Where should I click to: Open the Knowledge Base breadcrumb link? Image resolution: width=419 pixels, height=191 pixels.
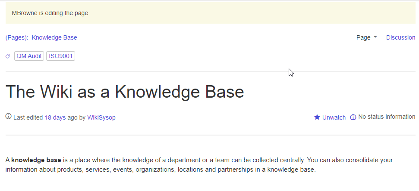54,37
